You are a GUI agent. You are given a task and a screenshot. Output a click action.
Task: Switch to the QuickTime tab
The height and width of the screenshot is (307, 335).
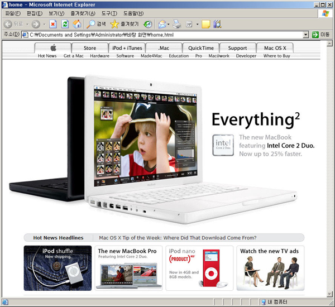201,48
